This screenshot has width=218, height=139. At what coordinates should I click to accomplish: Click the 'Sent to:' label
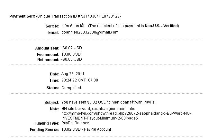point(53,26)
